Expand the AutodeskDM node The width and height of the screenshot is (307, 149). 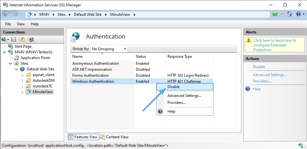[22, 80]
